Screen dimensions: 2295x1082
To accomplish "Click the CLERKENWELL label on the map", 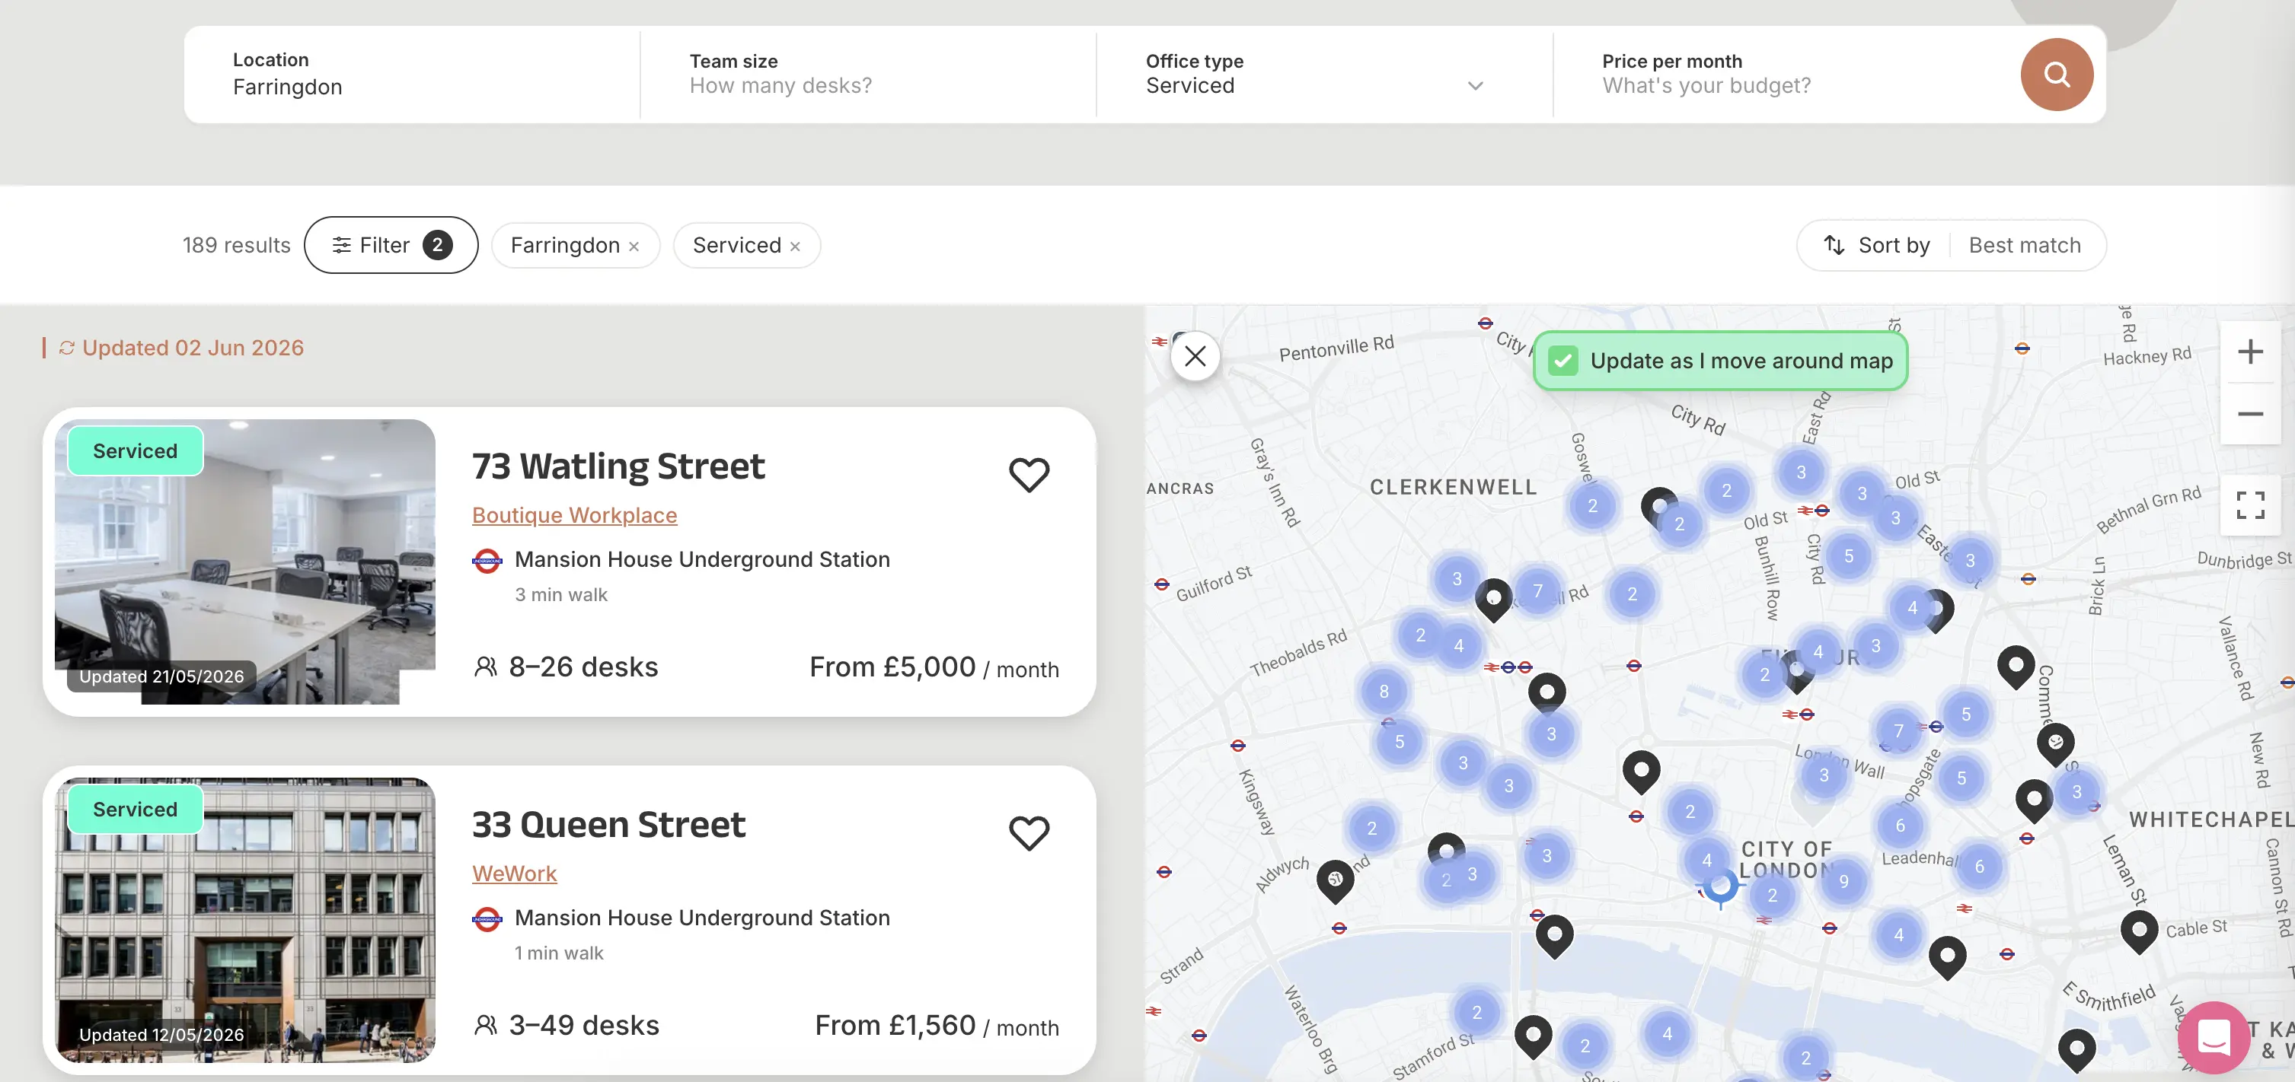I will coord(1453,487).
